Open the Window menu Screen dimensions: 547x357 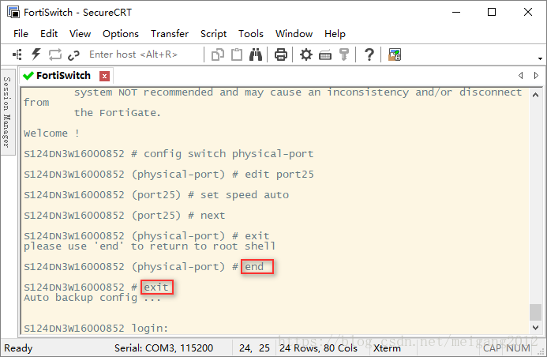[294, 33]
